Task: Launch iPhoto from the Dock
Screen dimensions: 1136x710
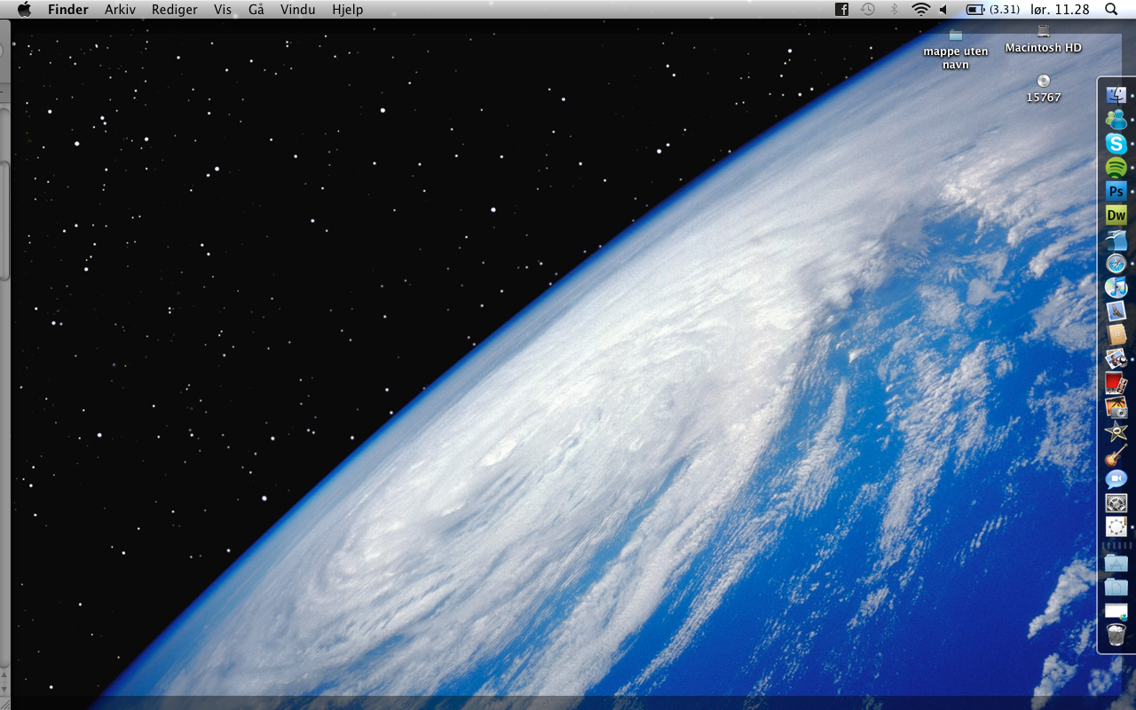Action: 1116,406
